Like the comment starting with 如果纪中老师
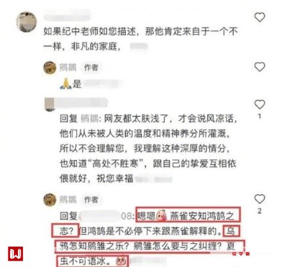This screenshot has height=267, width=281. point(260,17)
